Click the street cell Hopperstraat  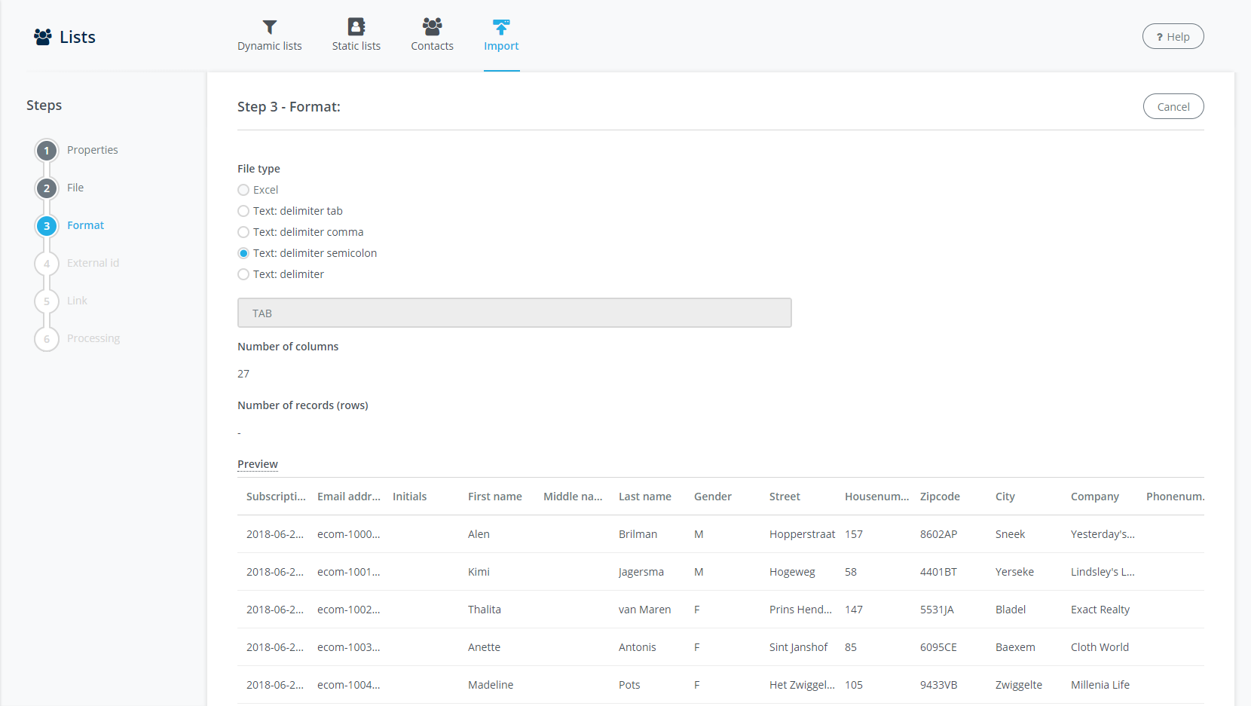click(x=802, y=534)
